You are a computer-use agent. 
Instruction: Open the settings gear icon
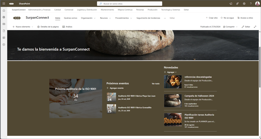click(x=244, y=4)
